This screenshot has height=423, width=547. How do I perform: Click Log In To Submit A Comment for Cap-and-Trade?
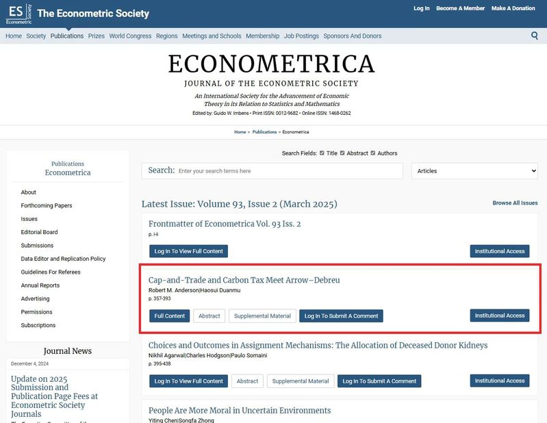pos(341,316)
